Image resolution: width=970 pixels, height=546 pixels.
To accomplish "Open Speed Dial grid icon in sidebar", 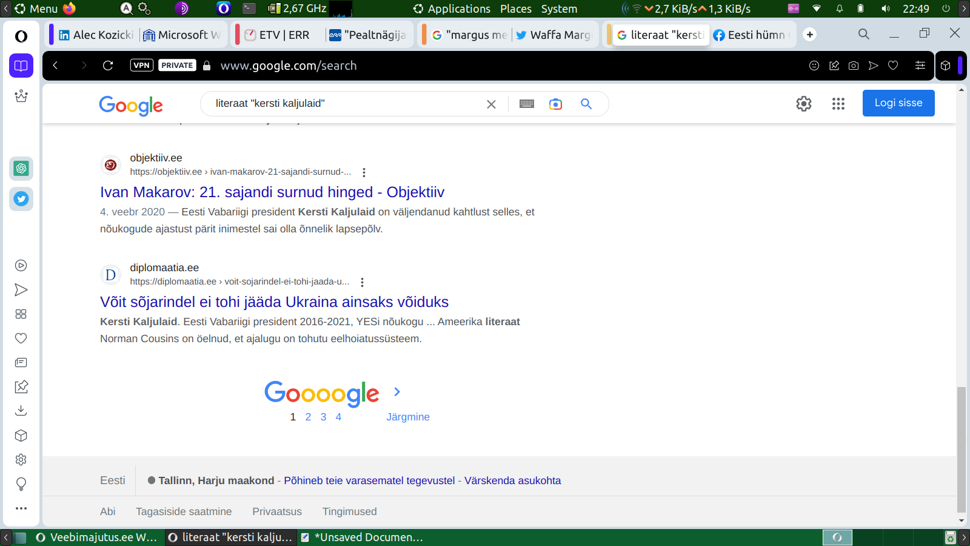I will click(21, 314).
